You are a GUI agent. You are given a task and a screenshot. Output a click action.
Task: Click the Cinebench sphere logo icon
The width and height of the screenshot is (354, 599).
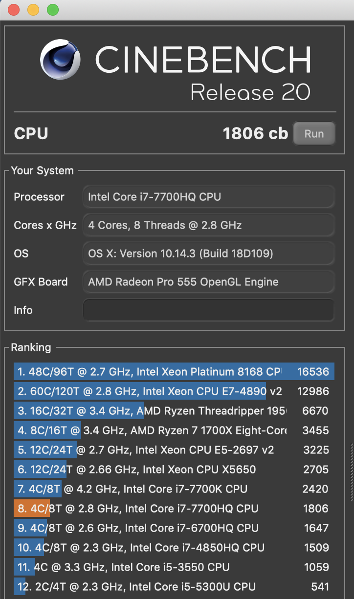[x=61, y=60]
